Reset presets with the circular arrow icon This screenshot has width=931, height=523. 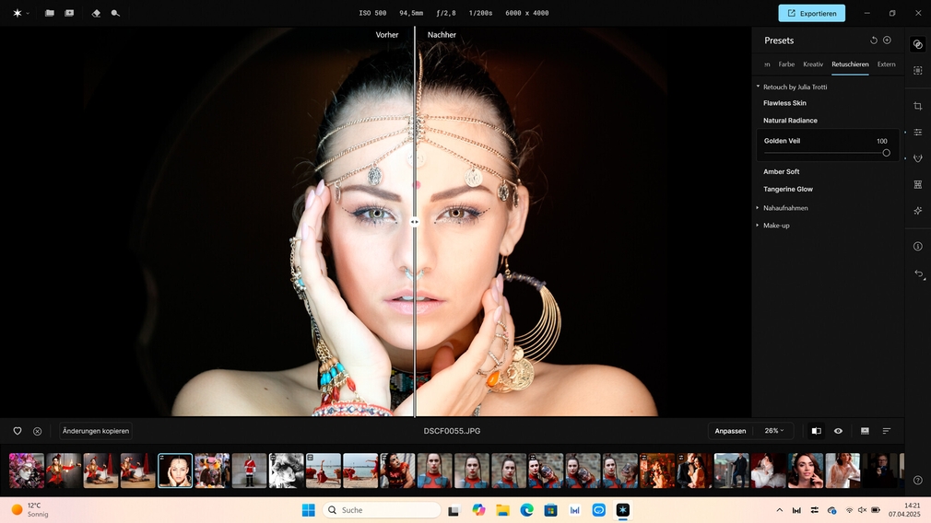(x=873, y=41)
